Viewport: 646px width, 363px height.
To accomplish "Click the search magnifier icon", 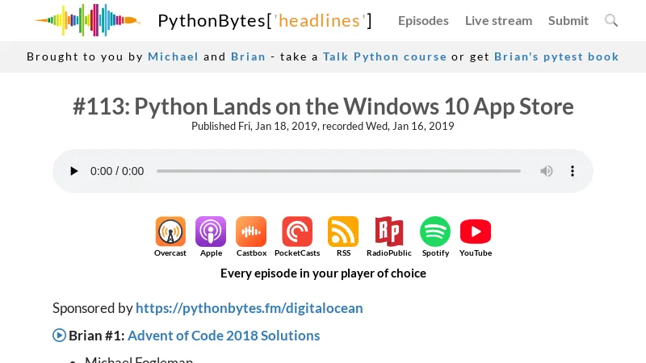I will (611, 20).
